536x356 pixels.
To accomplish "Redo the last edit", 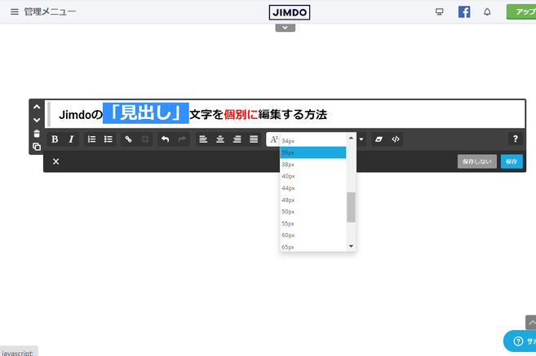I will (182, 139).
